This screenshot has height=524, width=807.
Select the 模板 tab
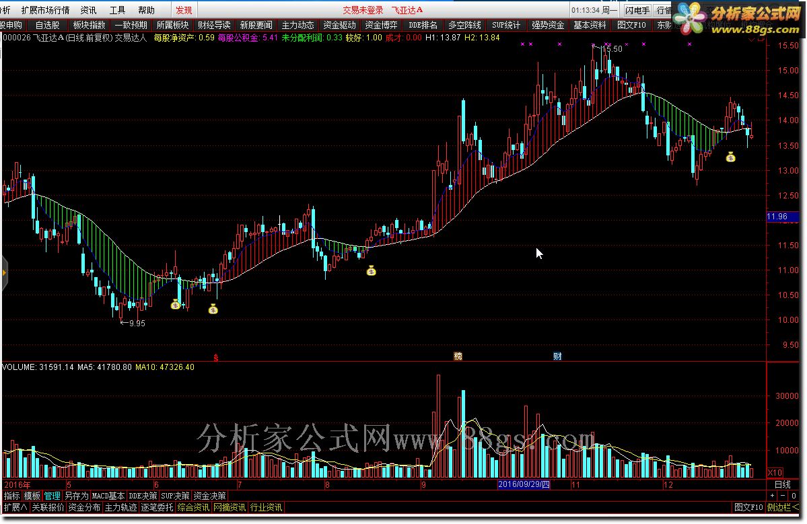[x=32, y=496]
